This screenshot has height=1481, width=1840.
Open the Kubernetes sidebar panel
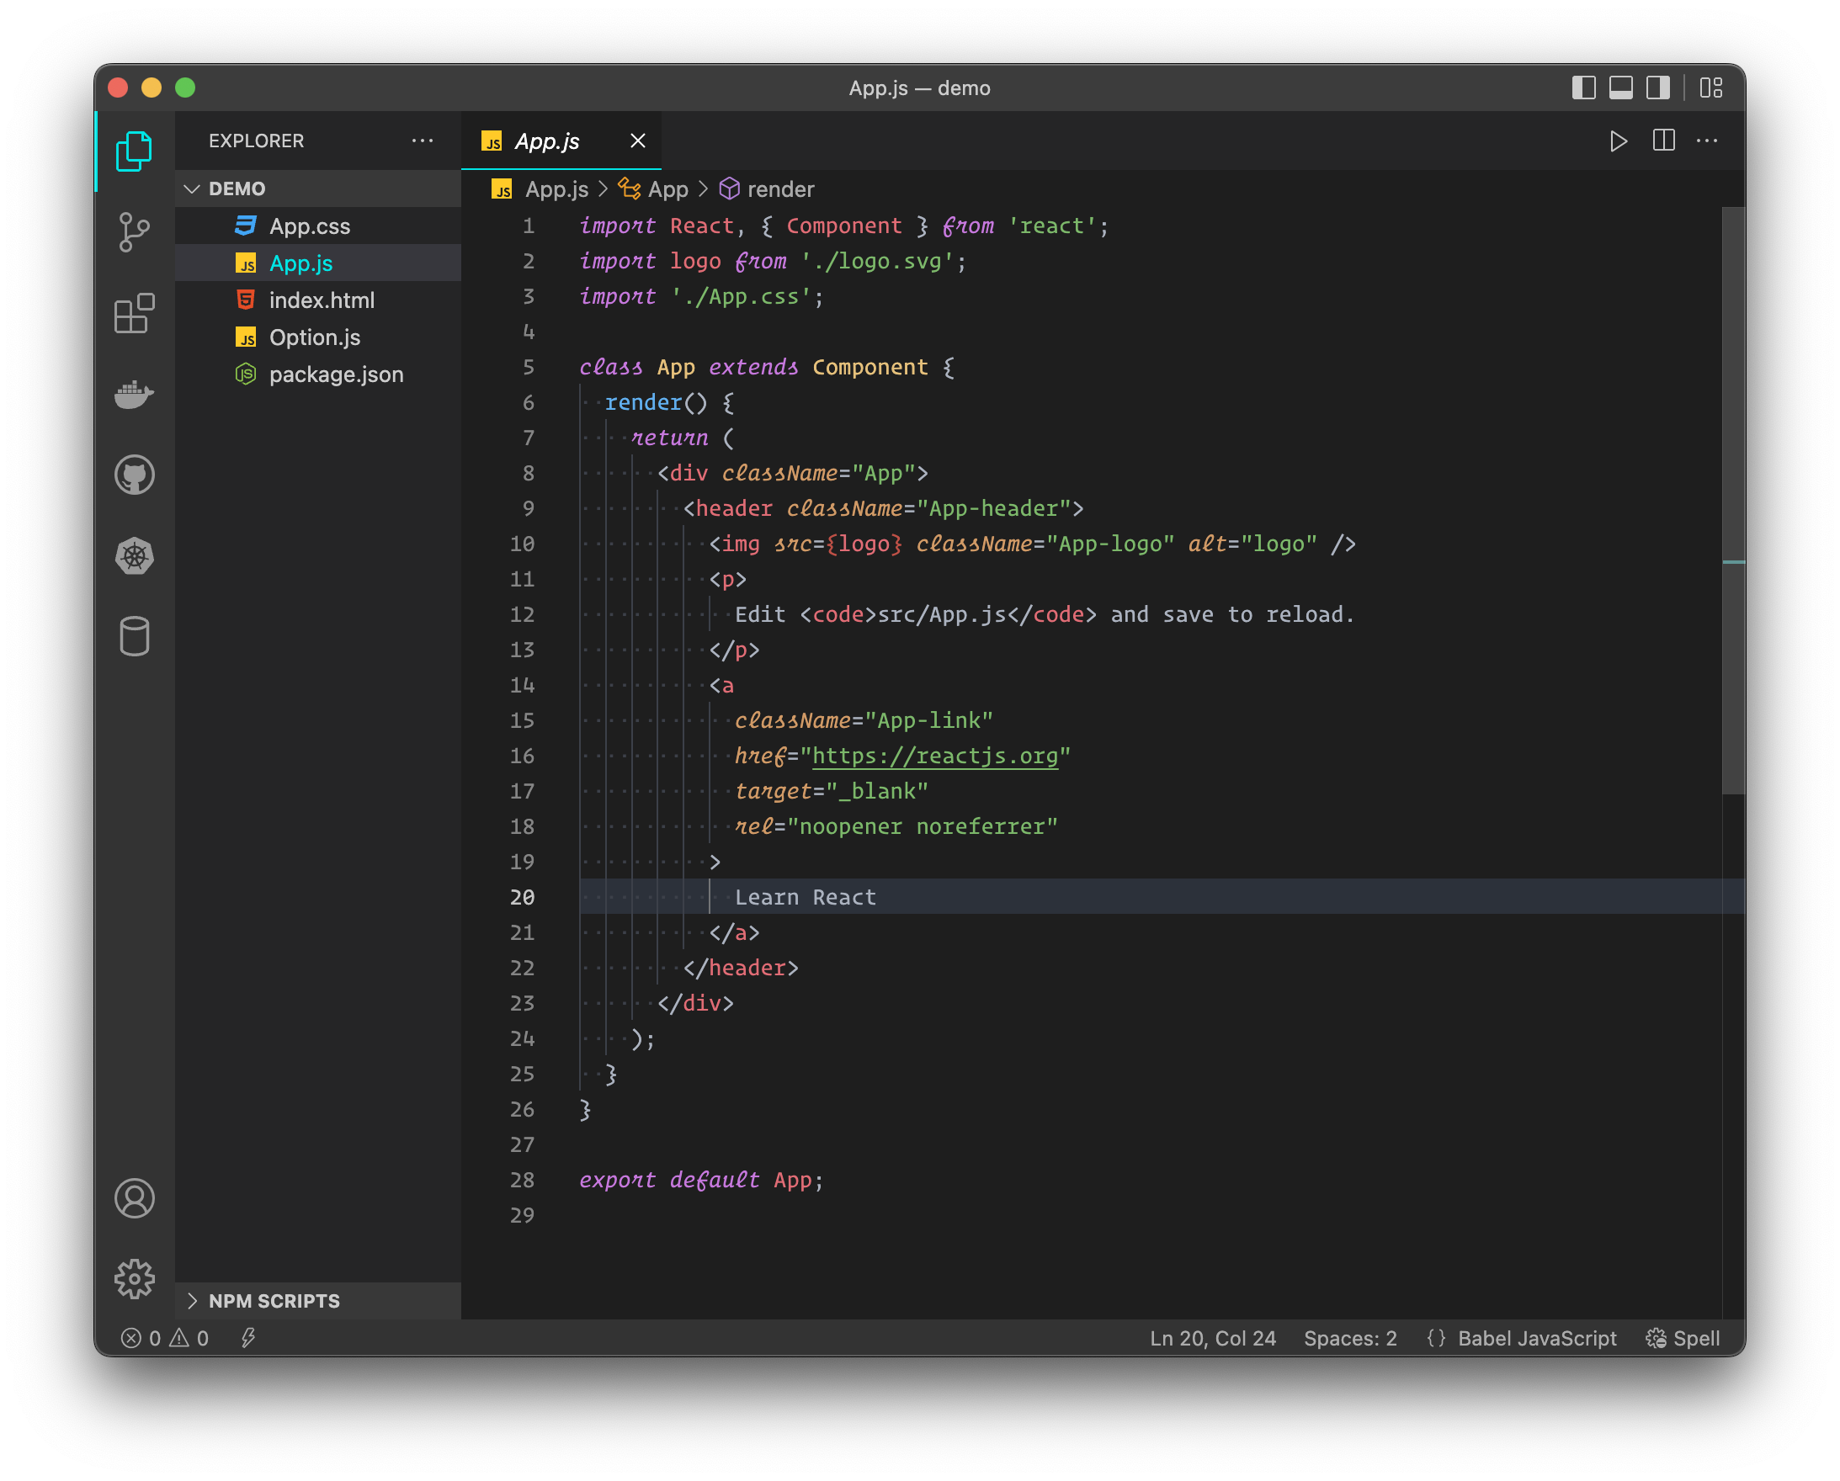coord(134,556)
